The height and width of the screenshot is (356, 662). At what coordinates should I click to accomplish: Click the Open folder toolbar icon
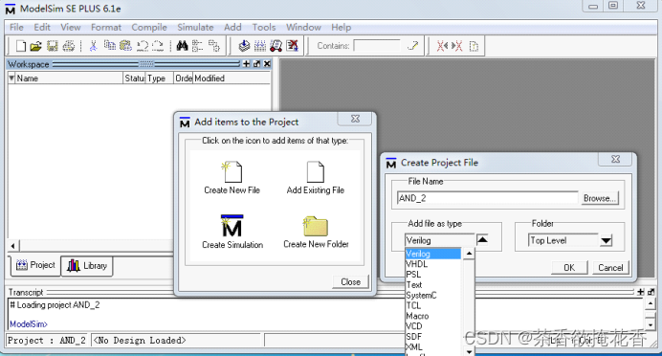36,46
